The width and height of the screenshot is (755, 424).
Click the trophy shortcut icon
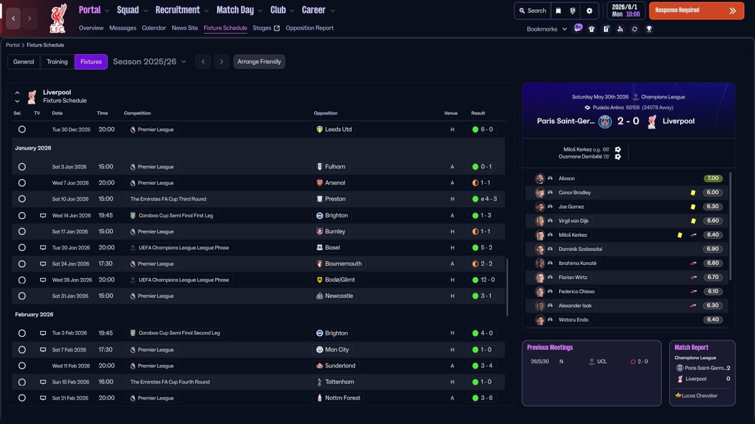click(x=649, y=29)
